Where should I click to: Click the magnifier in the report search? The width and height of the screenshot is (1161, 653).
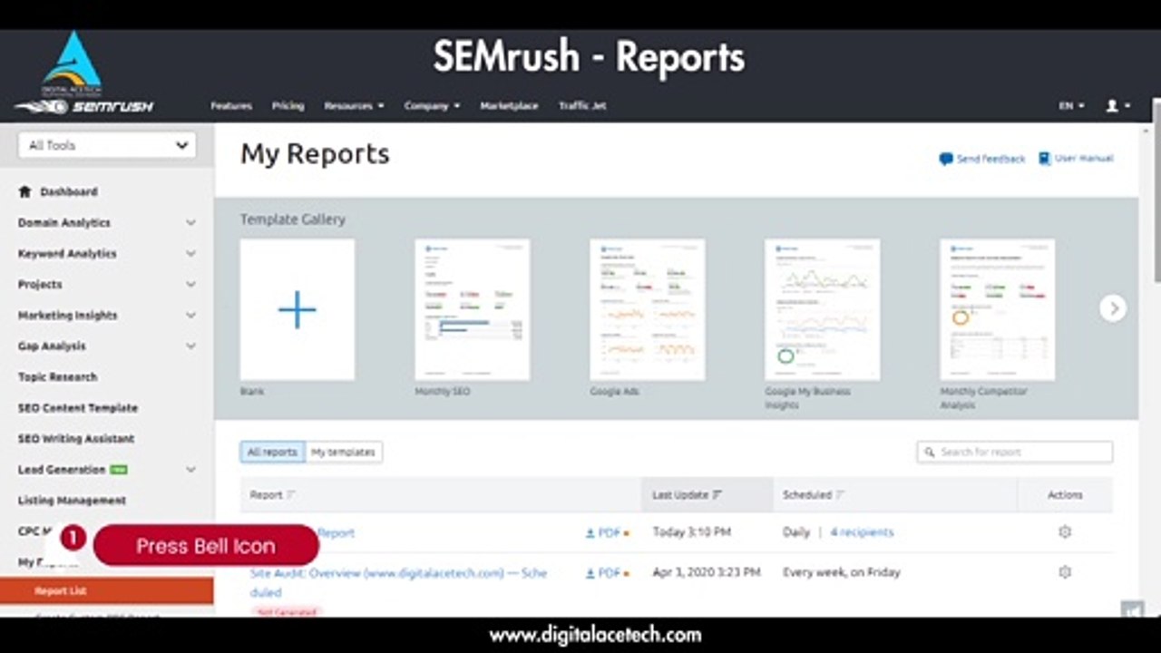click(930, 452)
